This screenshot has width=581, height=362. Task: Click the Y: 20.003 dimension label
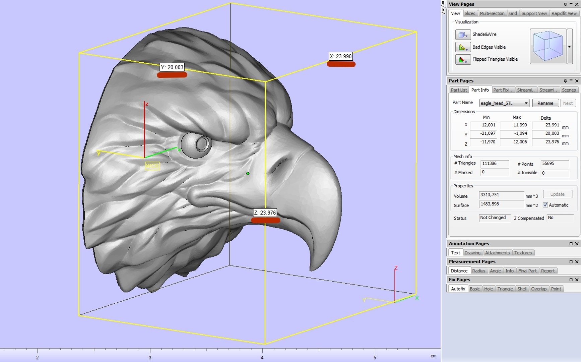[x=172, y=67]
